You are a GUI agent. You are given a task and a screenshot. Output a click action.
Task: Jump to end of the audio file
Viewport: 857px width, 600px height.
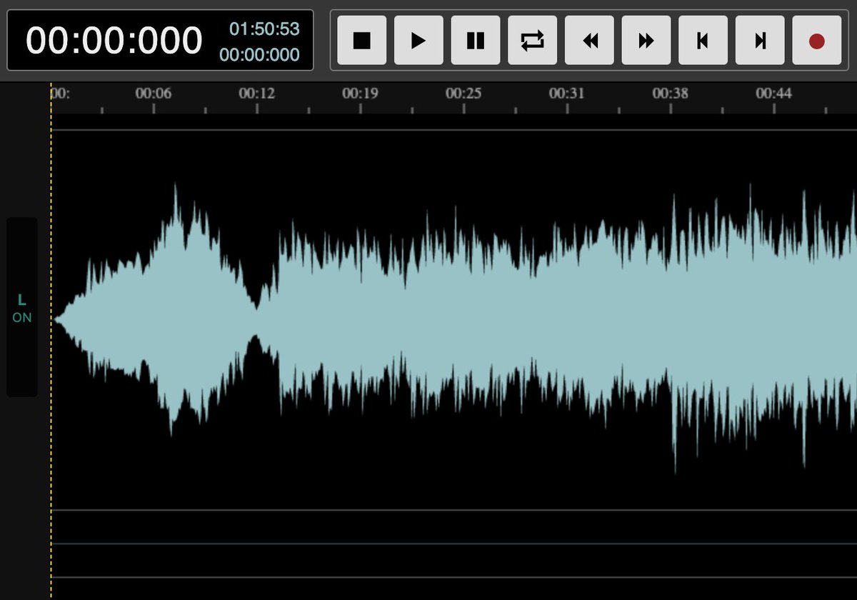point(758,41)
